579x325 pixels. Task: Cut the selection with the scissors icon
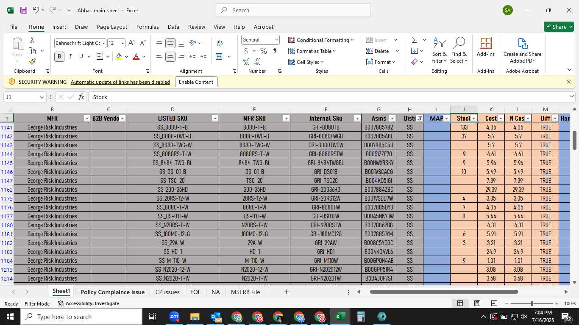[32, 40]
